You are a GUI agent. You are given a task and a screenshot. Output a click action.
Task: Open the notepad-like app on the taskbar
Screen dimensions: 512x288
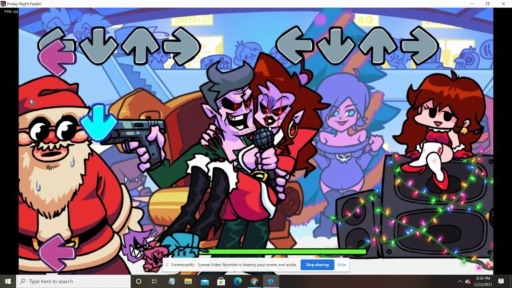click(171, 281)
